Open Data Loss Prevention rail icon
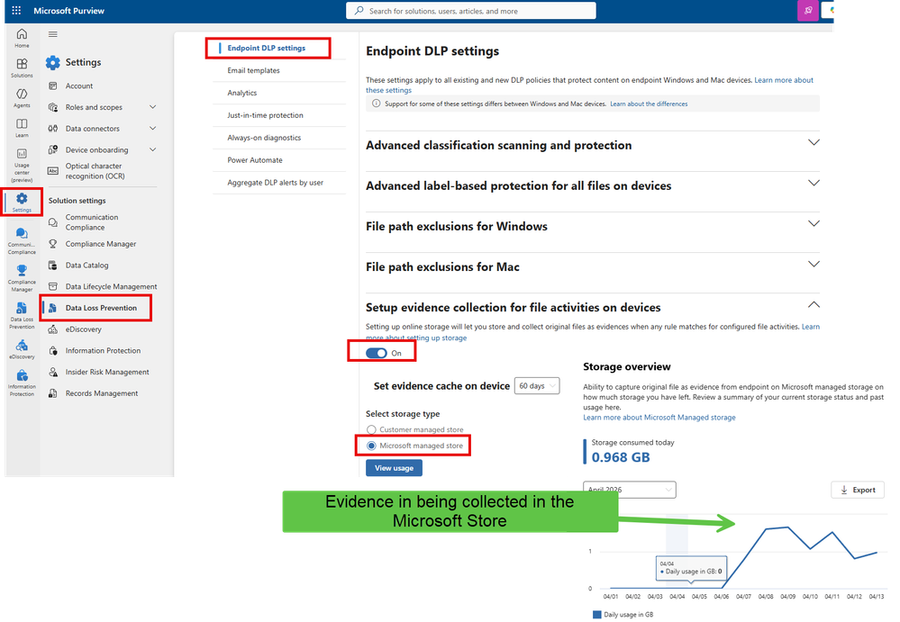Screen dimensions: 900x622 22,315
